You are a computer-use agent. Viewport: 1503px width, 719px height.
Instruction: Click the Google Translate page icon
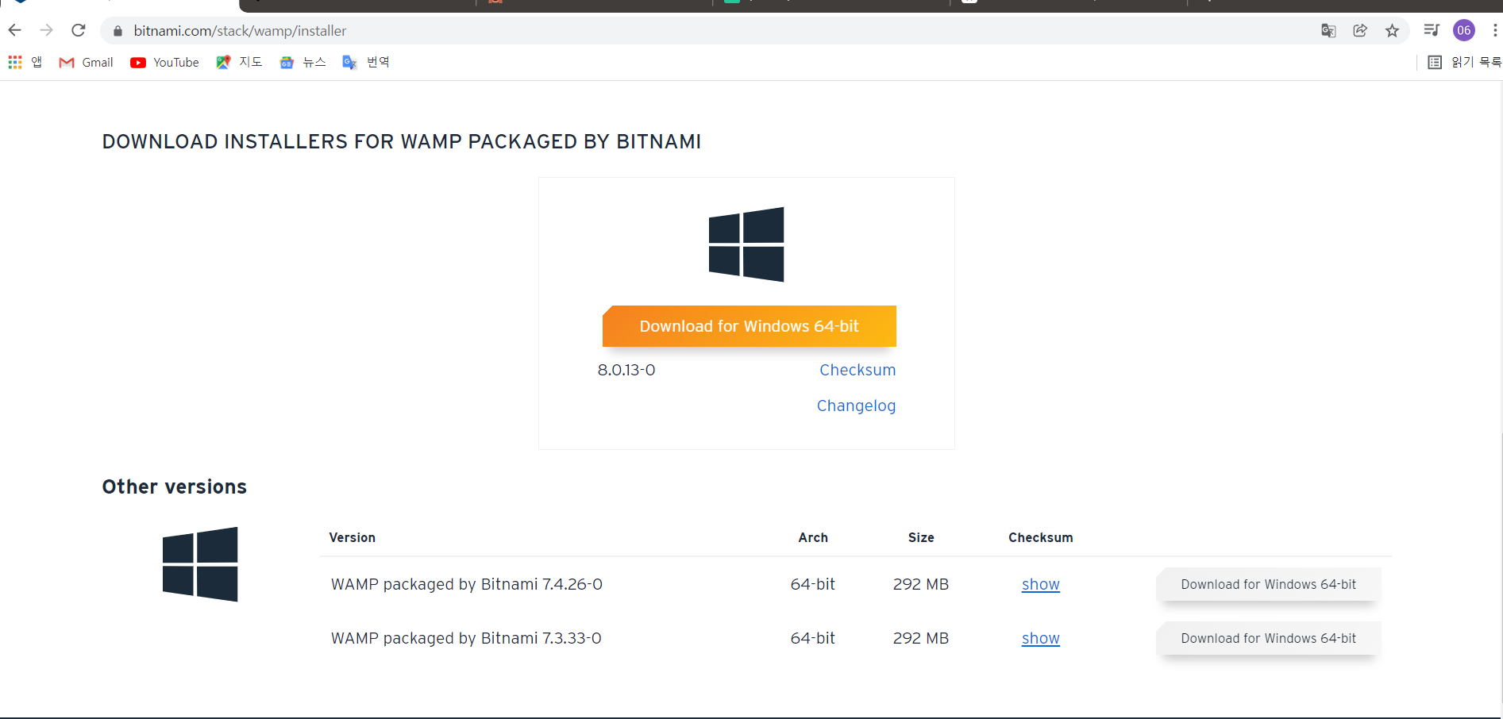coord(1328,30)
